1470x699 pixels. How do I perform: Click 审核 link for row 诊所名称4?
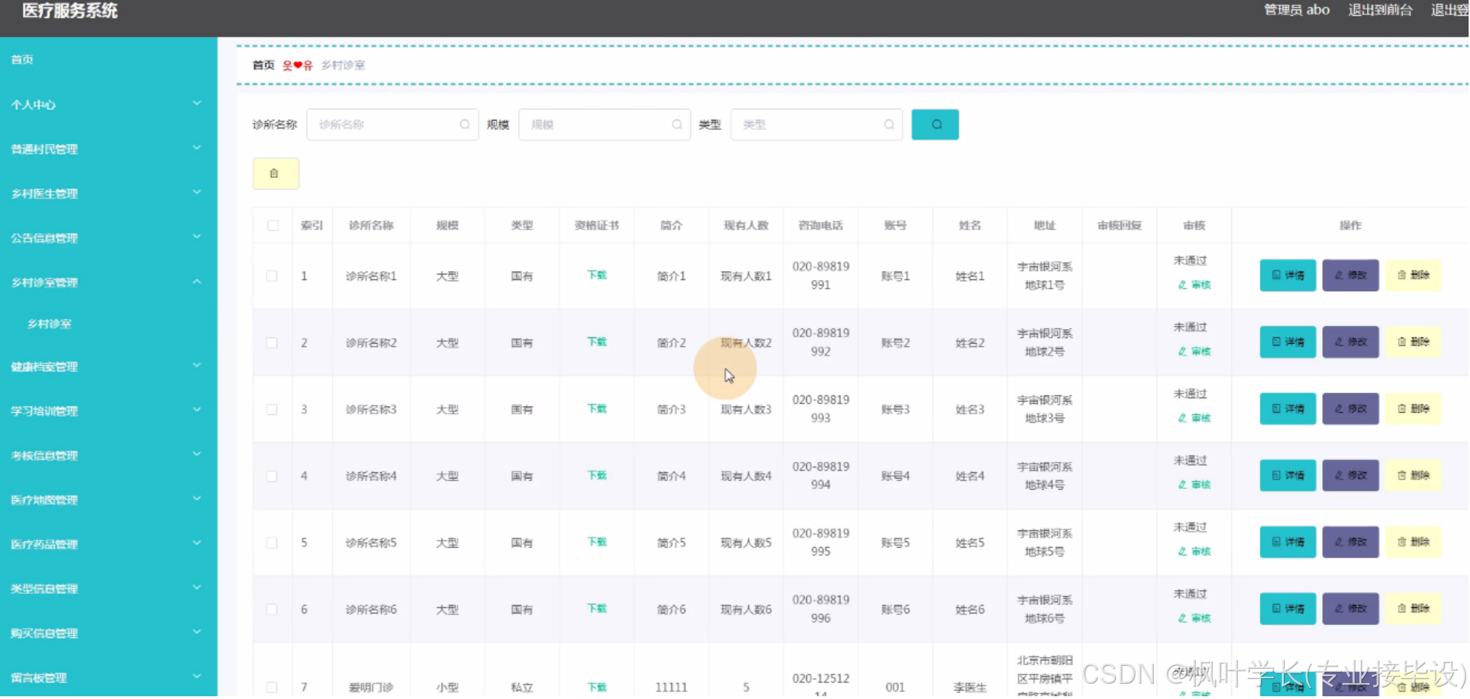coord(1194,485)
